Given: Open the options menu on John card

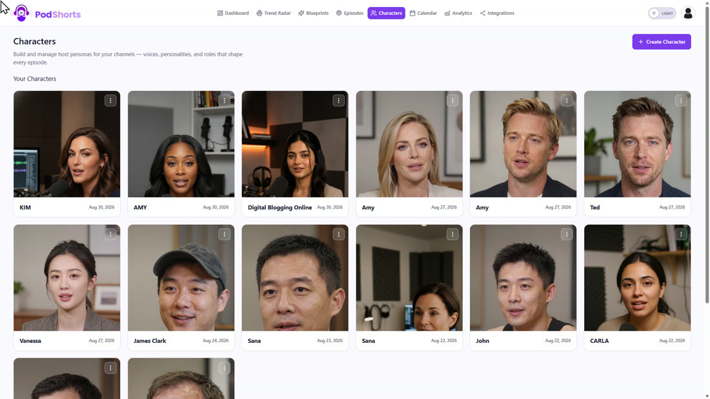Looking at the screenshot, I should coord(567,234).
